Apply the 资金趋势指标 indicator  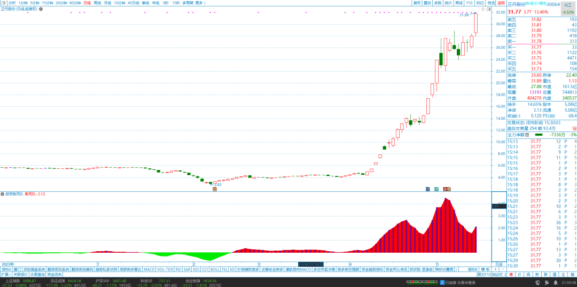point(372,269)
